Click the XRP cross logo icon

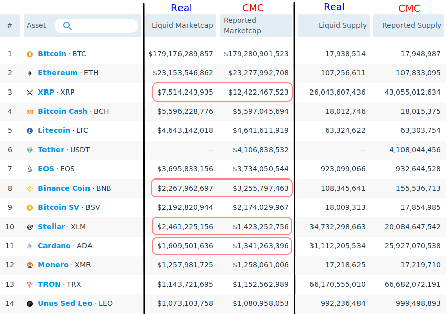point(29,92)
